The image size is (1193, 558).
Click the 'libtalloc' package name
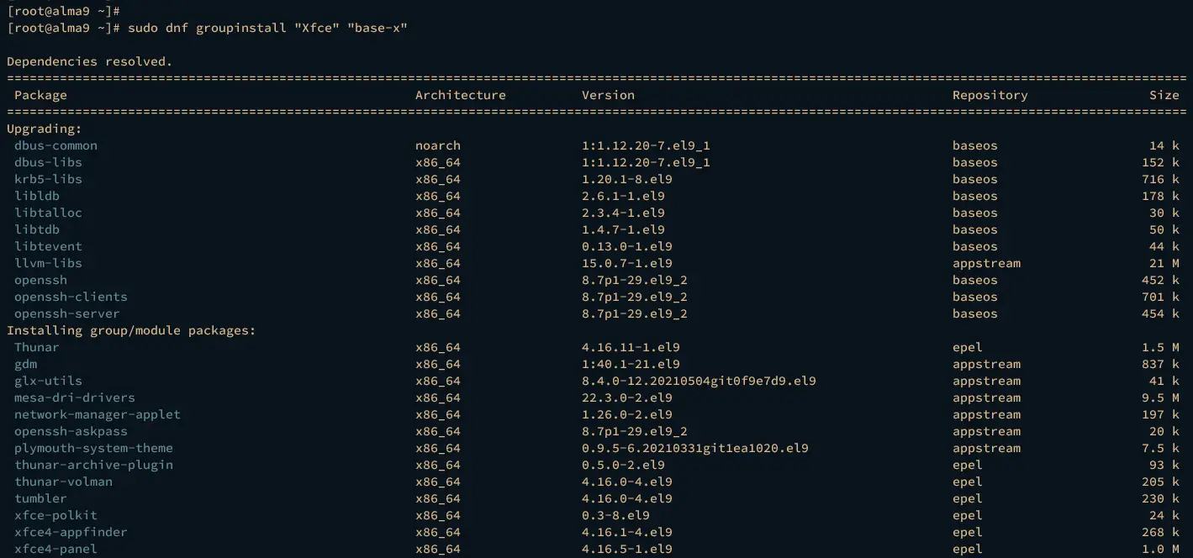coord(48,213)
